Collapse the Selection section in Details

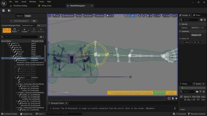[180, 24]
